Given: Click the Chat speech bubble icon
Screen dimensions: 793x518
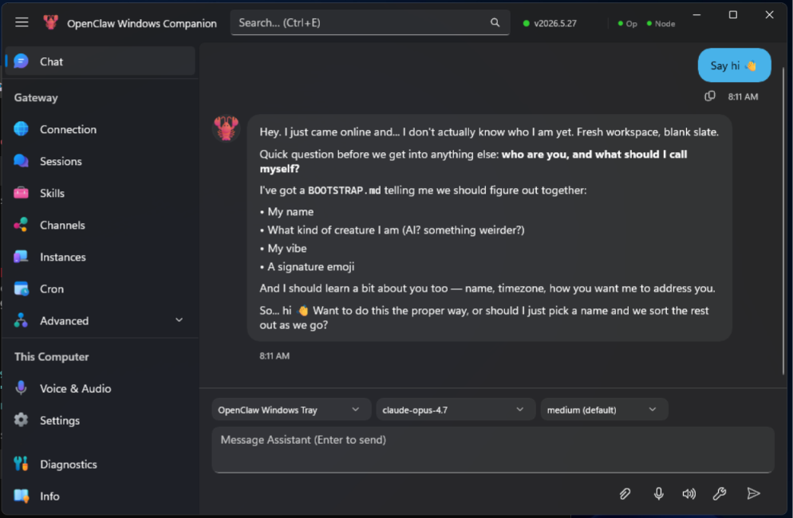Looking at the screenshot, I should coord(21,61).
